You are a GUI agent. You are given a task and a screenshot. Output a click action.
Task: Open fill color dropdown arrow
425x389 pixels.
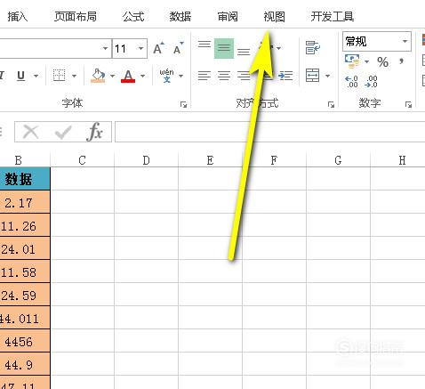[112, 76]
